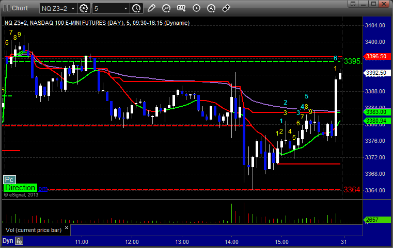This screenshot has width=393, height=248.
Task: Click the green 3383.00 price marker
Action: 376,112
